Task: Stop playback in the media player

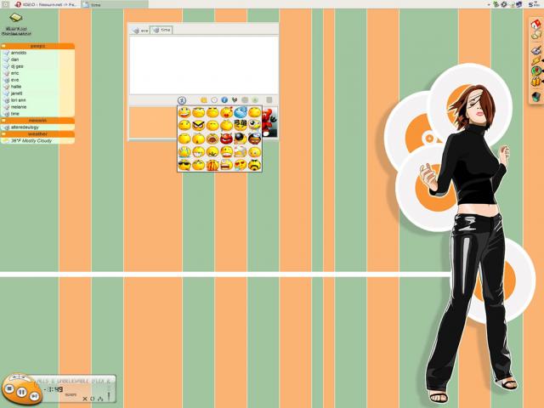Action: [x=9, y=388]
